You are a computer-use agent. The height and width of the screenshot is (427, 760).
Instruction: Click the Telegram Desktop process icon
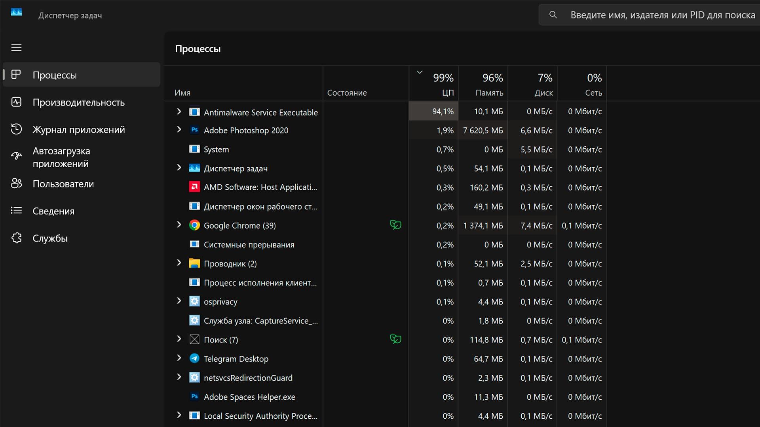point(194,359)
